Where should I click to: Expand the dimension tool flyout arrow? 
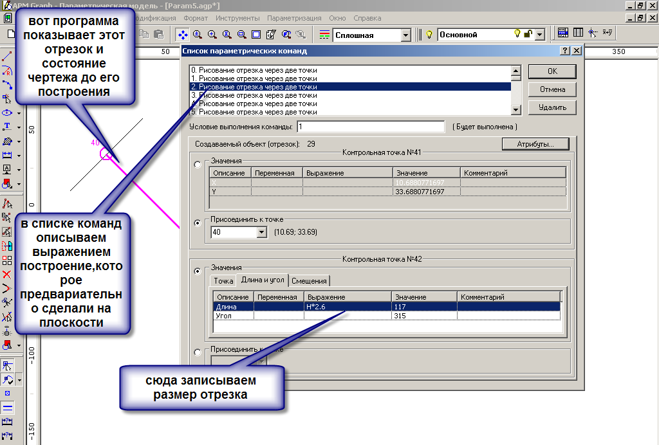pyautogui.click(x=19, y=156)
